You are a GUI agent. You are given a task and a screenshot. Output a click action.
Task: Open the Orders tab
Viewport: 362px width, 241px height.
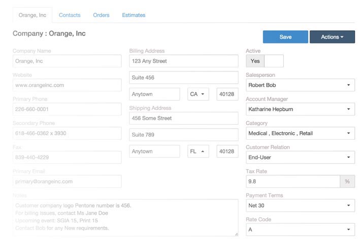[x=101, y=15]
